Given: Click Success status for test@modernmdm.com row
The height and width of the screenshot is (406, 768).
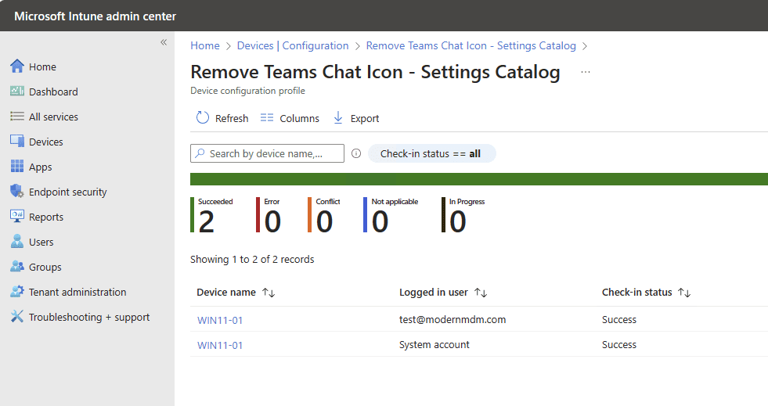Looking at the screenshot, I should click(619, 319).
